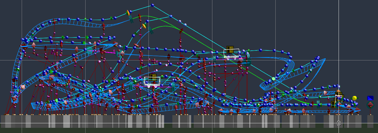
Task: Select the upper orange disc marker near the peak
Action: pos(128,13)
